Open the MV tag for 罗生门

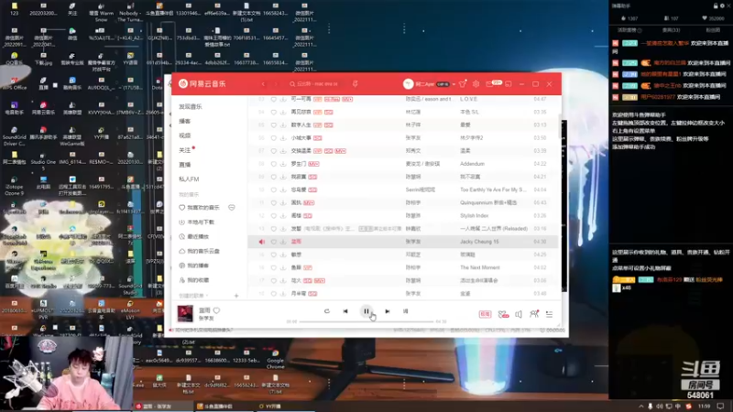click(313, 164)
